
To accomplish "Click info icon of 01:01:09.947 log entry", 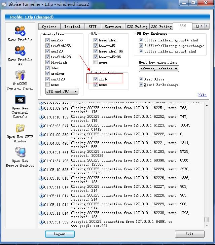I will click(x=41, y=108).
